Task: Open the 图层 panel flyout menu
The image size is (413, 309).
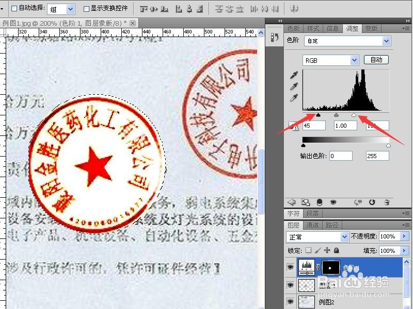Action: click(x=407, y=225)
